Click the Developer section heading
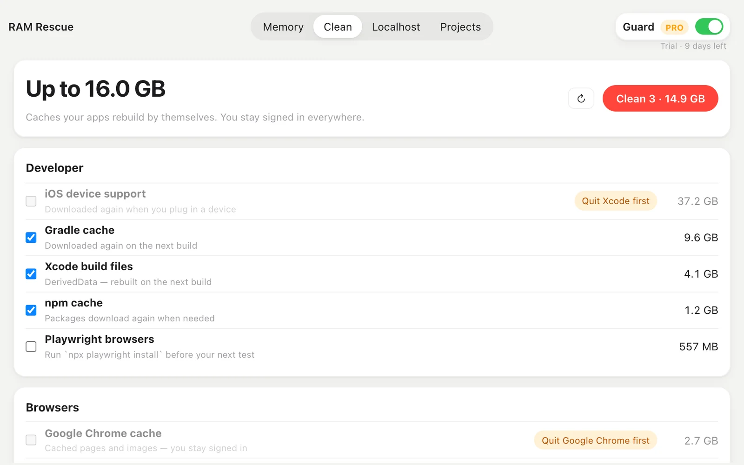Screen dimensions: 744x465 pos(54,168)
